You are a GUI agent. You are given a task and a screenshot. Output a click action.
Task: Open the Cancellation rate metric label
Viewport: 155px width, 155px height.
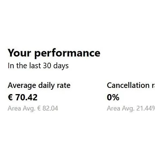[x=131, y=85]
